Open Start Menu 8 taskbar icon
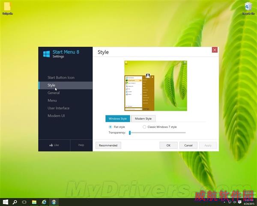Screen dimensions: 257x206 (54, 202)
